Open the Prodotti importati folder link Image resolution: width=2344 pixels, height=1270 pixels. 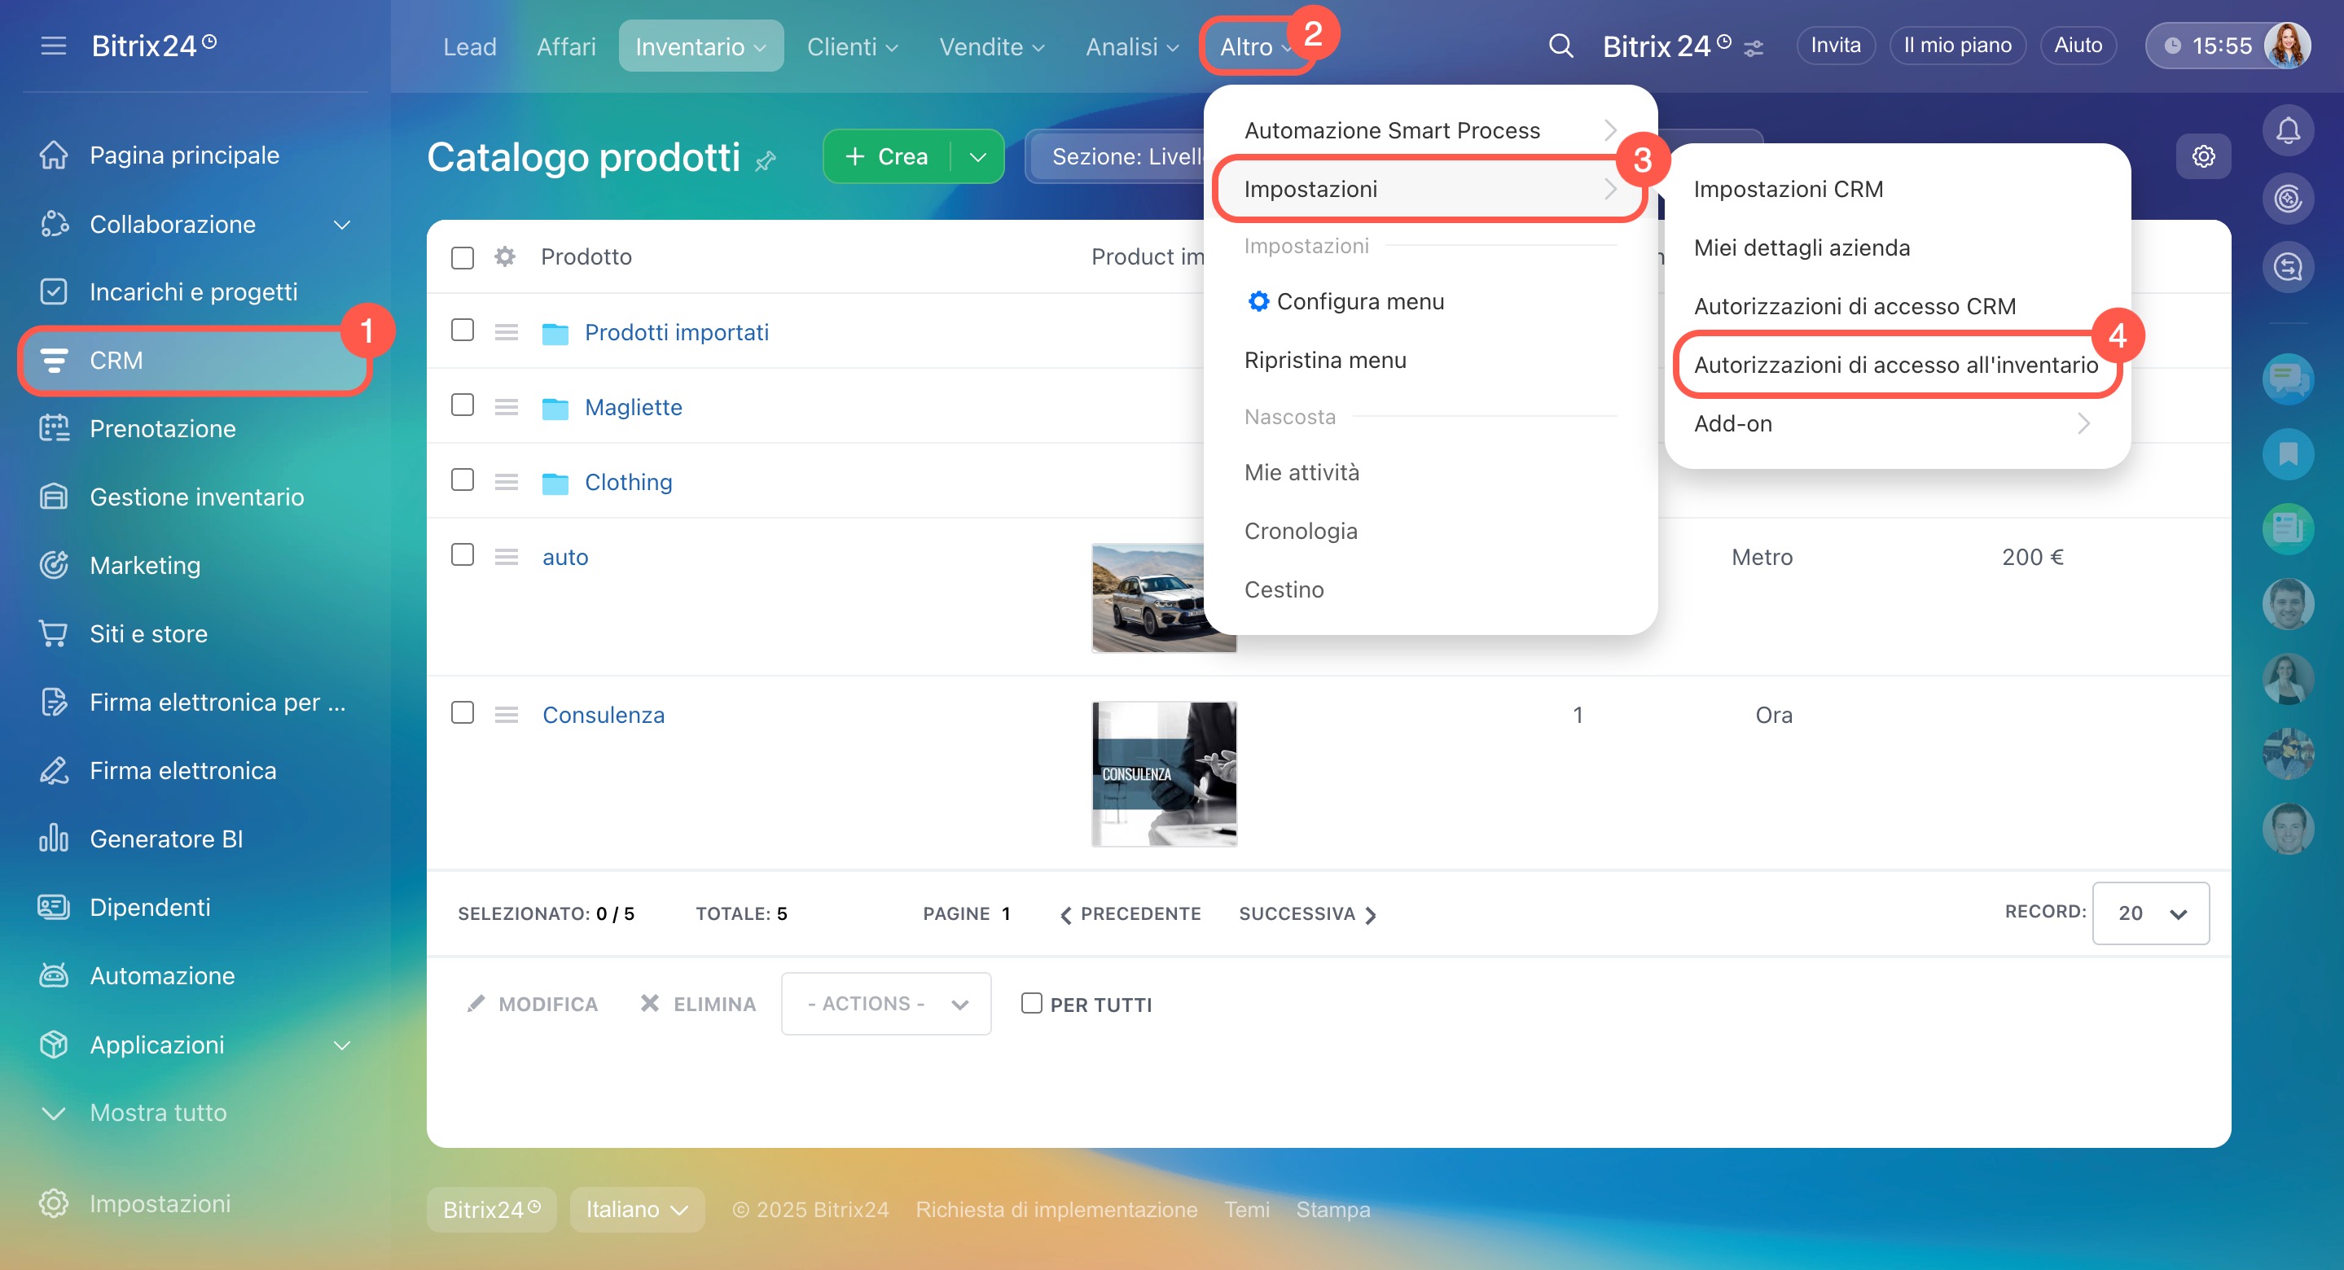pos(676,332)
